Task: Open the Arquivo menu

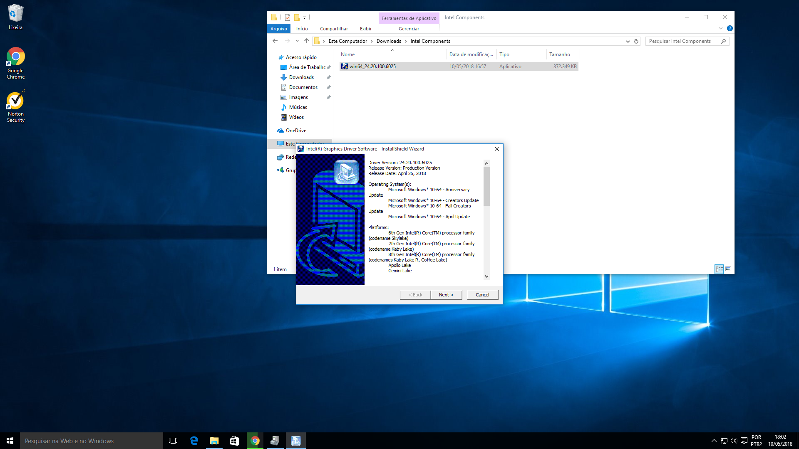Action: [278, 29]
